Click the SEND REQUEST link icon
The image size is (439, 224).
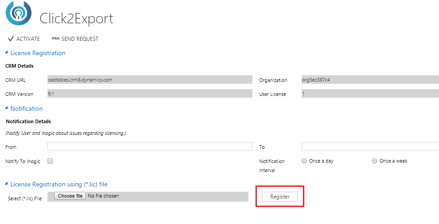pos(56,39)
